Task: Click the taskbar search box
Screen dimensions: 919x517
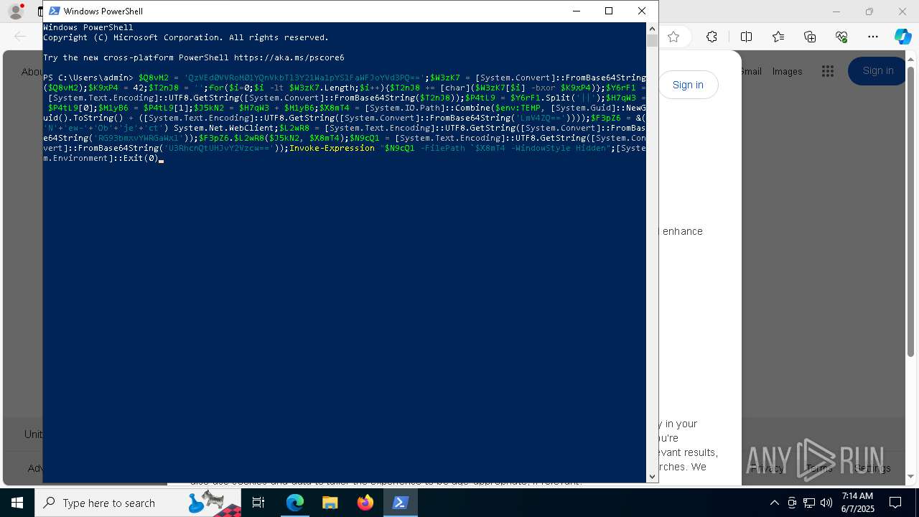Action: point(138,503)
